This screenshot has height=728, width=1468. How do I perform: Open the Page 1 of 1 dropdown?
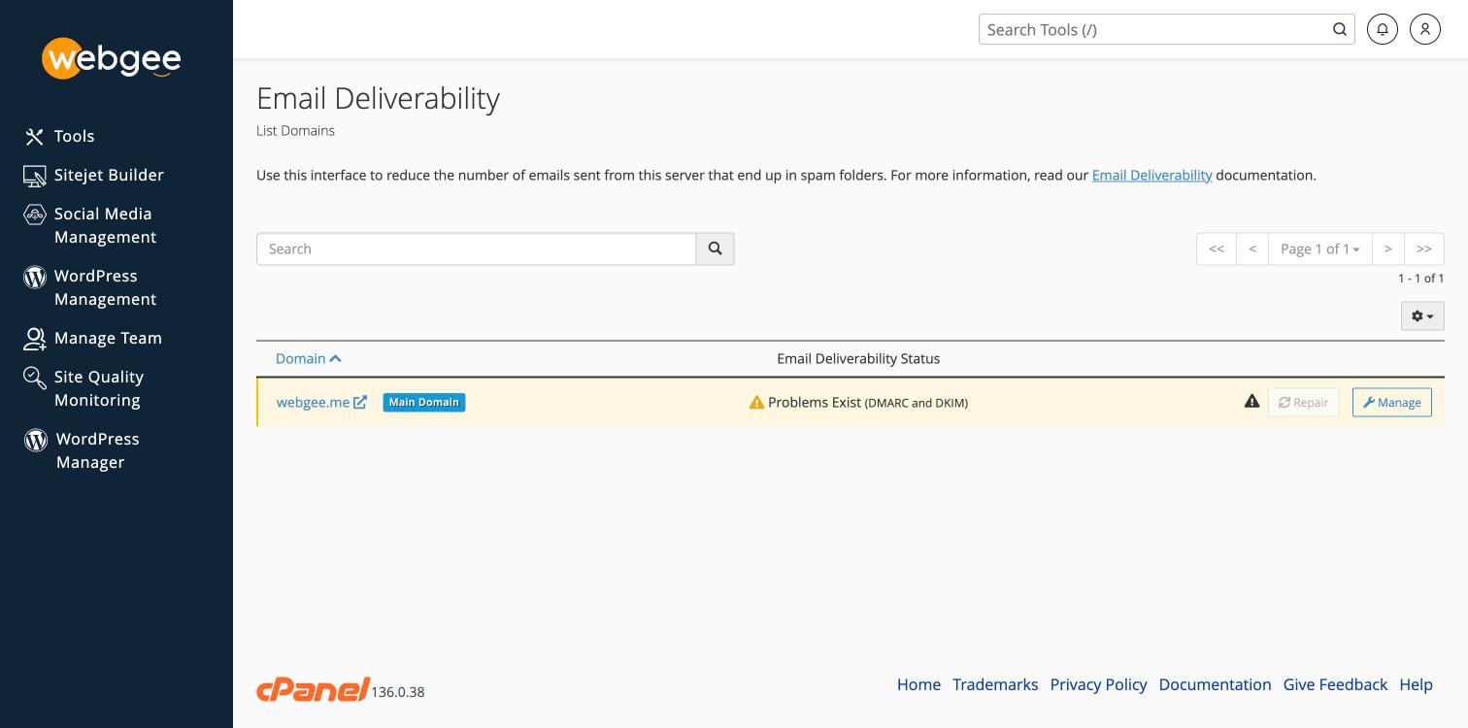(1320, 248)
